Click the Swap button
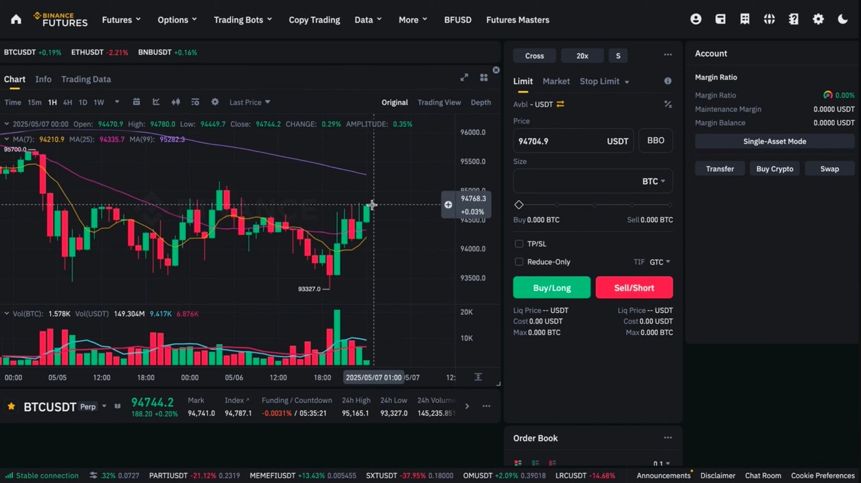The image size is (861, 483). pyautogui.click(x=829, y=169)
